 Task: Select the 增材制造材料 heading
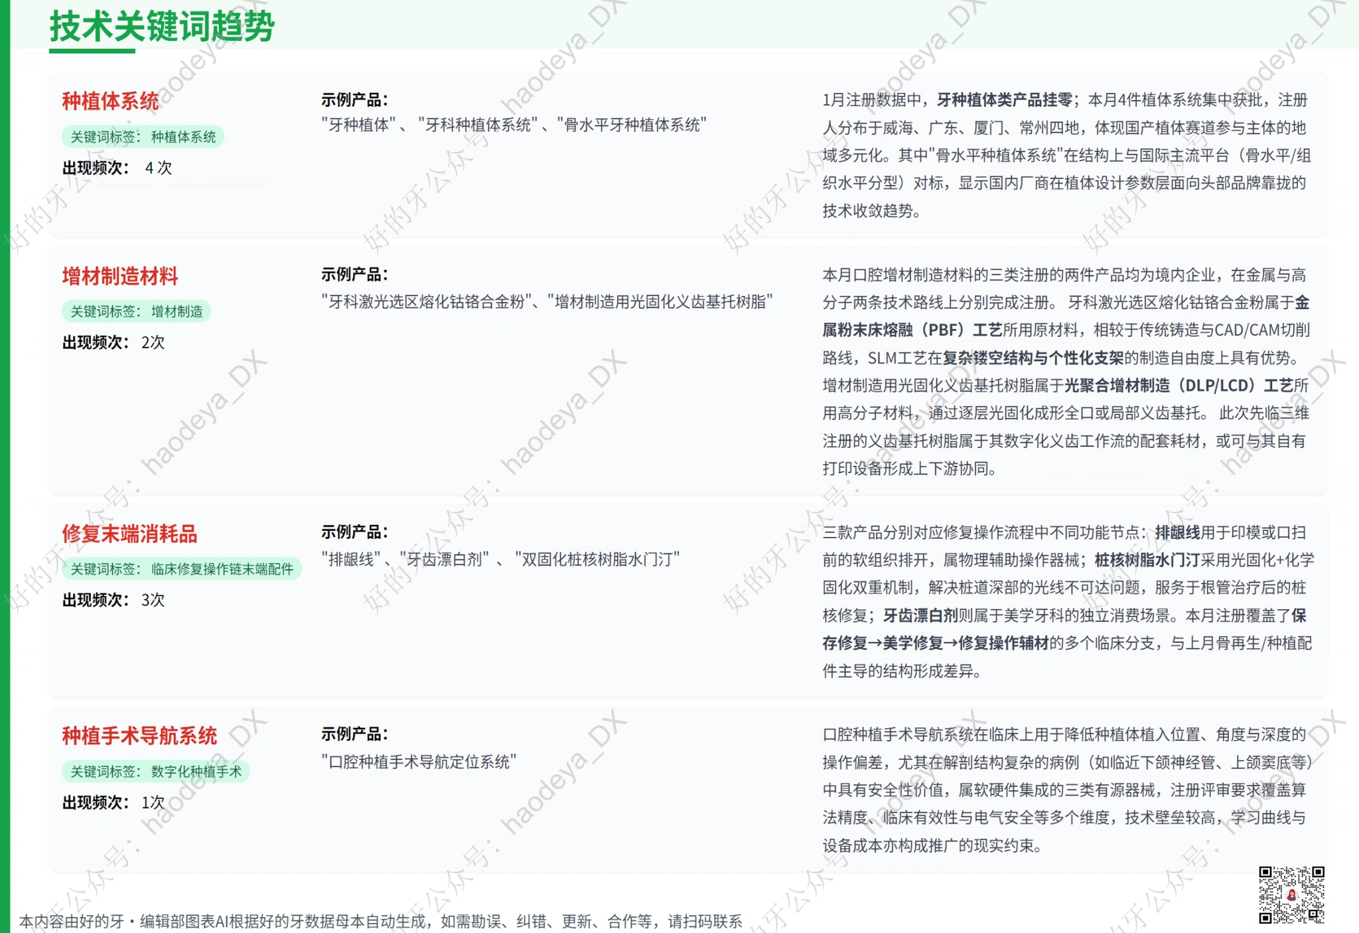click(x=120, y=276)
